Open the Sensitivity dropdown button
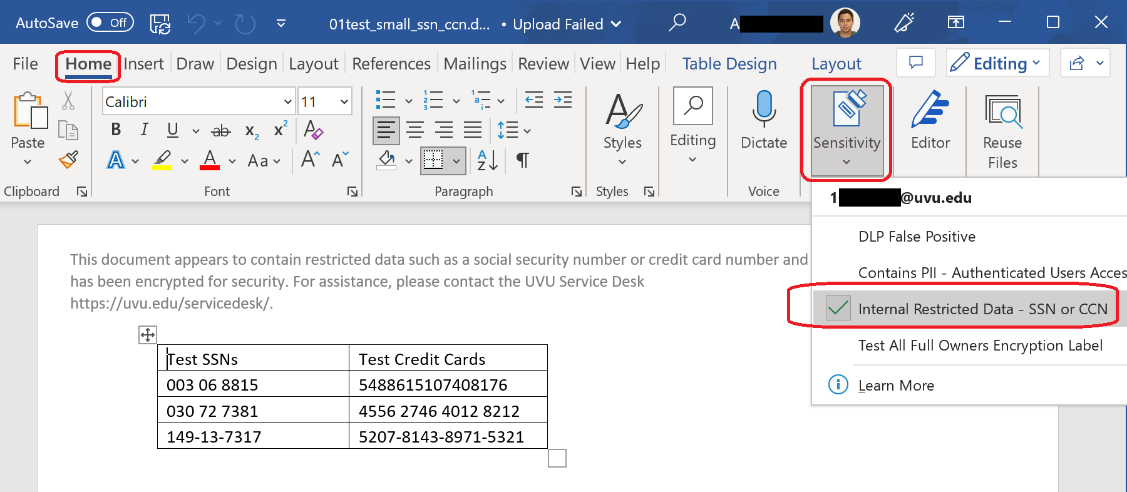This screenshot has height=492, width=1127. [847, 130]
